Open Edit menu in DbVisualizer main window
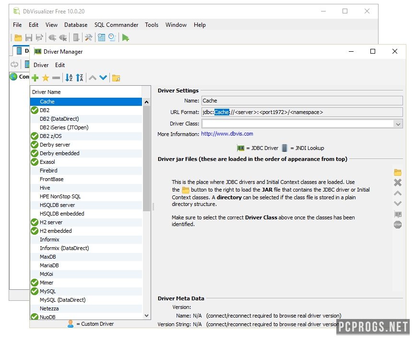Image resolution: width=415 pixels, height=342 pixels. tap(34, 25)
